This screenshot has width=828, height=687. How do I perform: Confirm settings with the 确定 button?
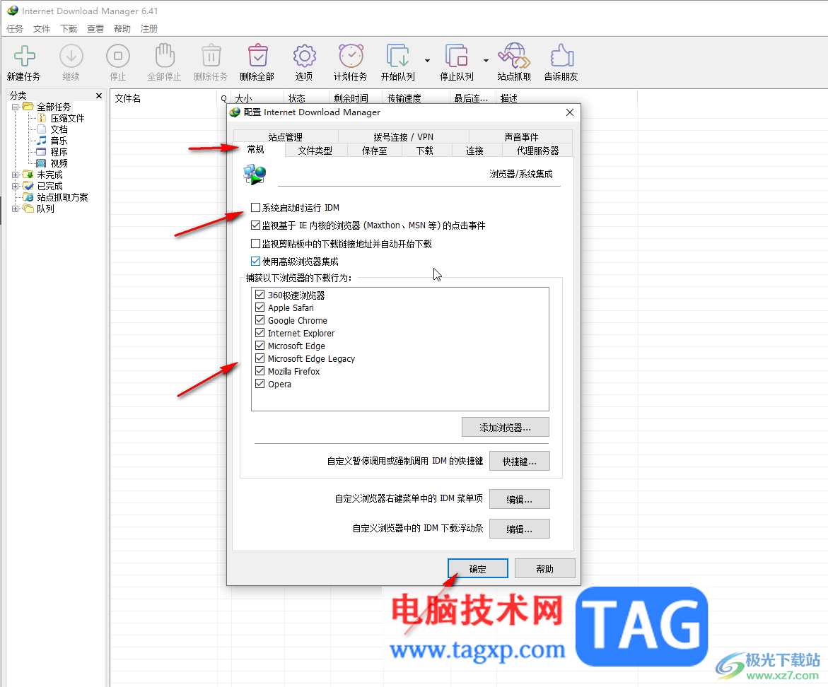click(478, 569)
